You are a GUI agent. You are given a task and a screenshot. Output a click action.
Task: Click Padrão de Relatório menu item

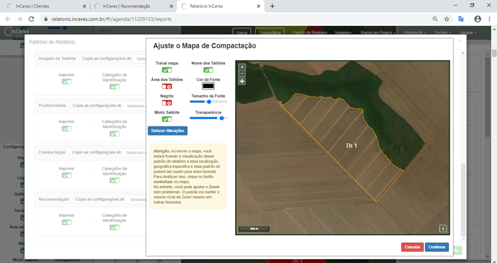pyautogui.click(x=309, y=32)
